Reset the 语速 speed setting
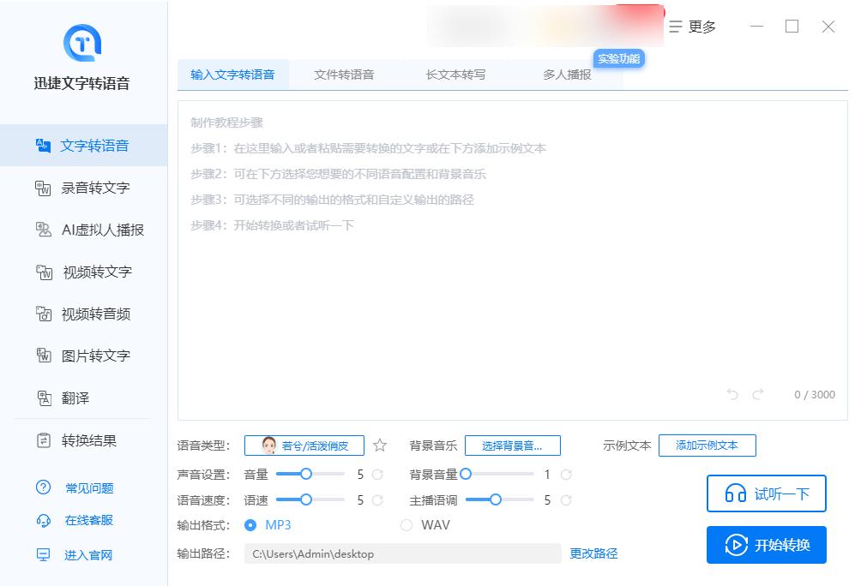The width and height of the screenshot is (861, 586). 377,499
